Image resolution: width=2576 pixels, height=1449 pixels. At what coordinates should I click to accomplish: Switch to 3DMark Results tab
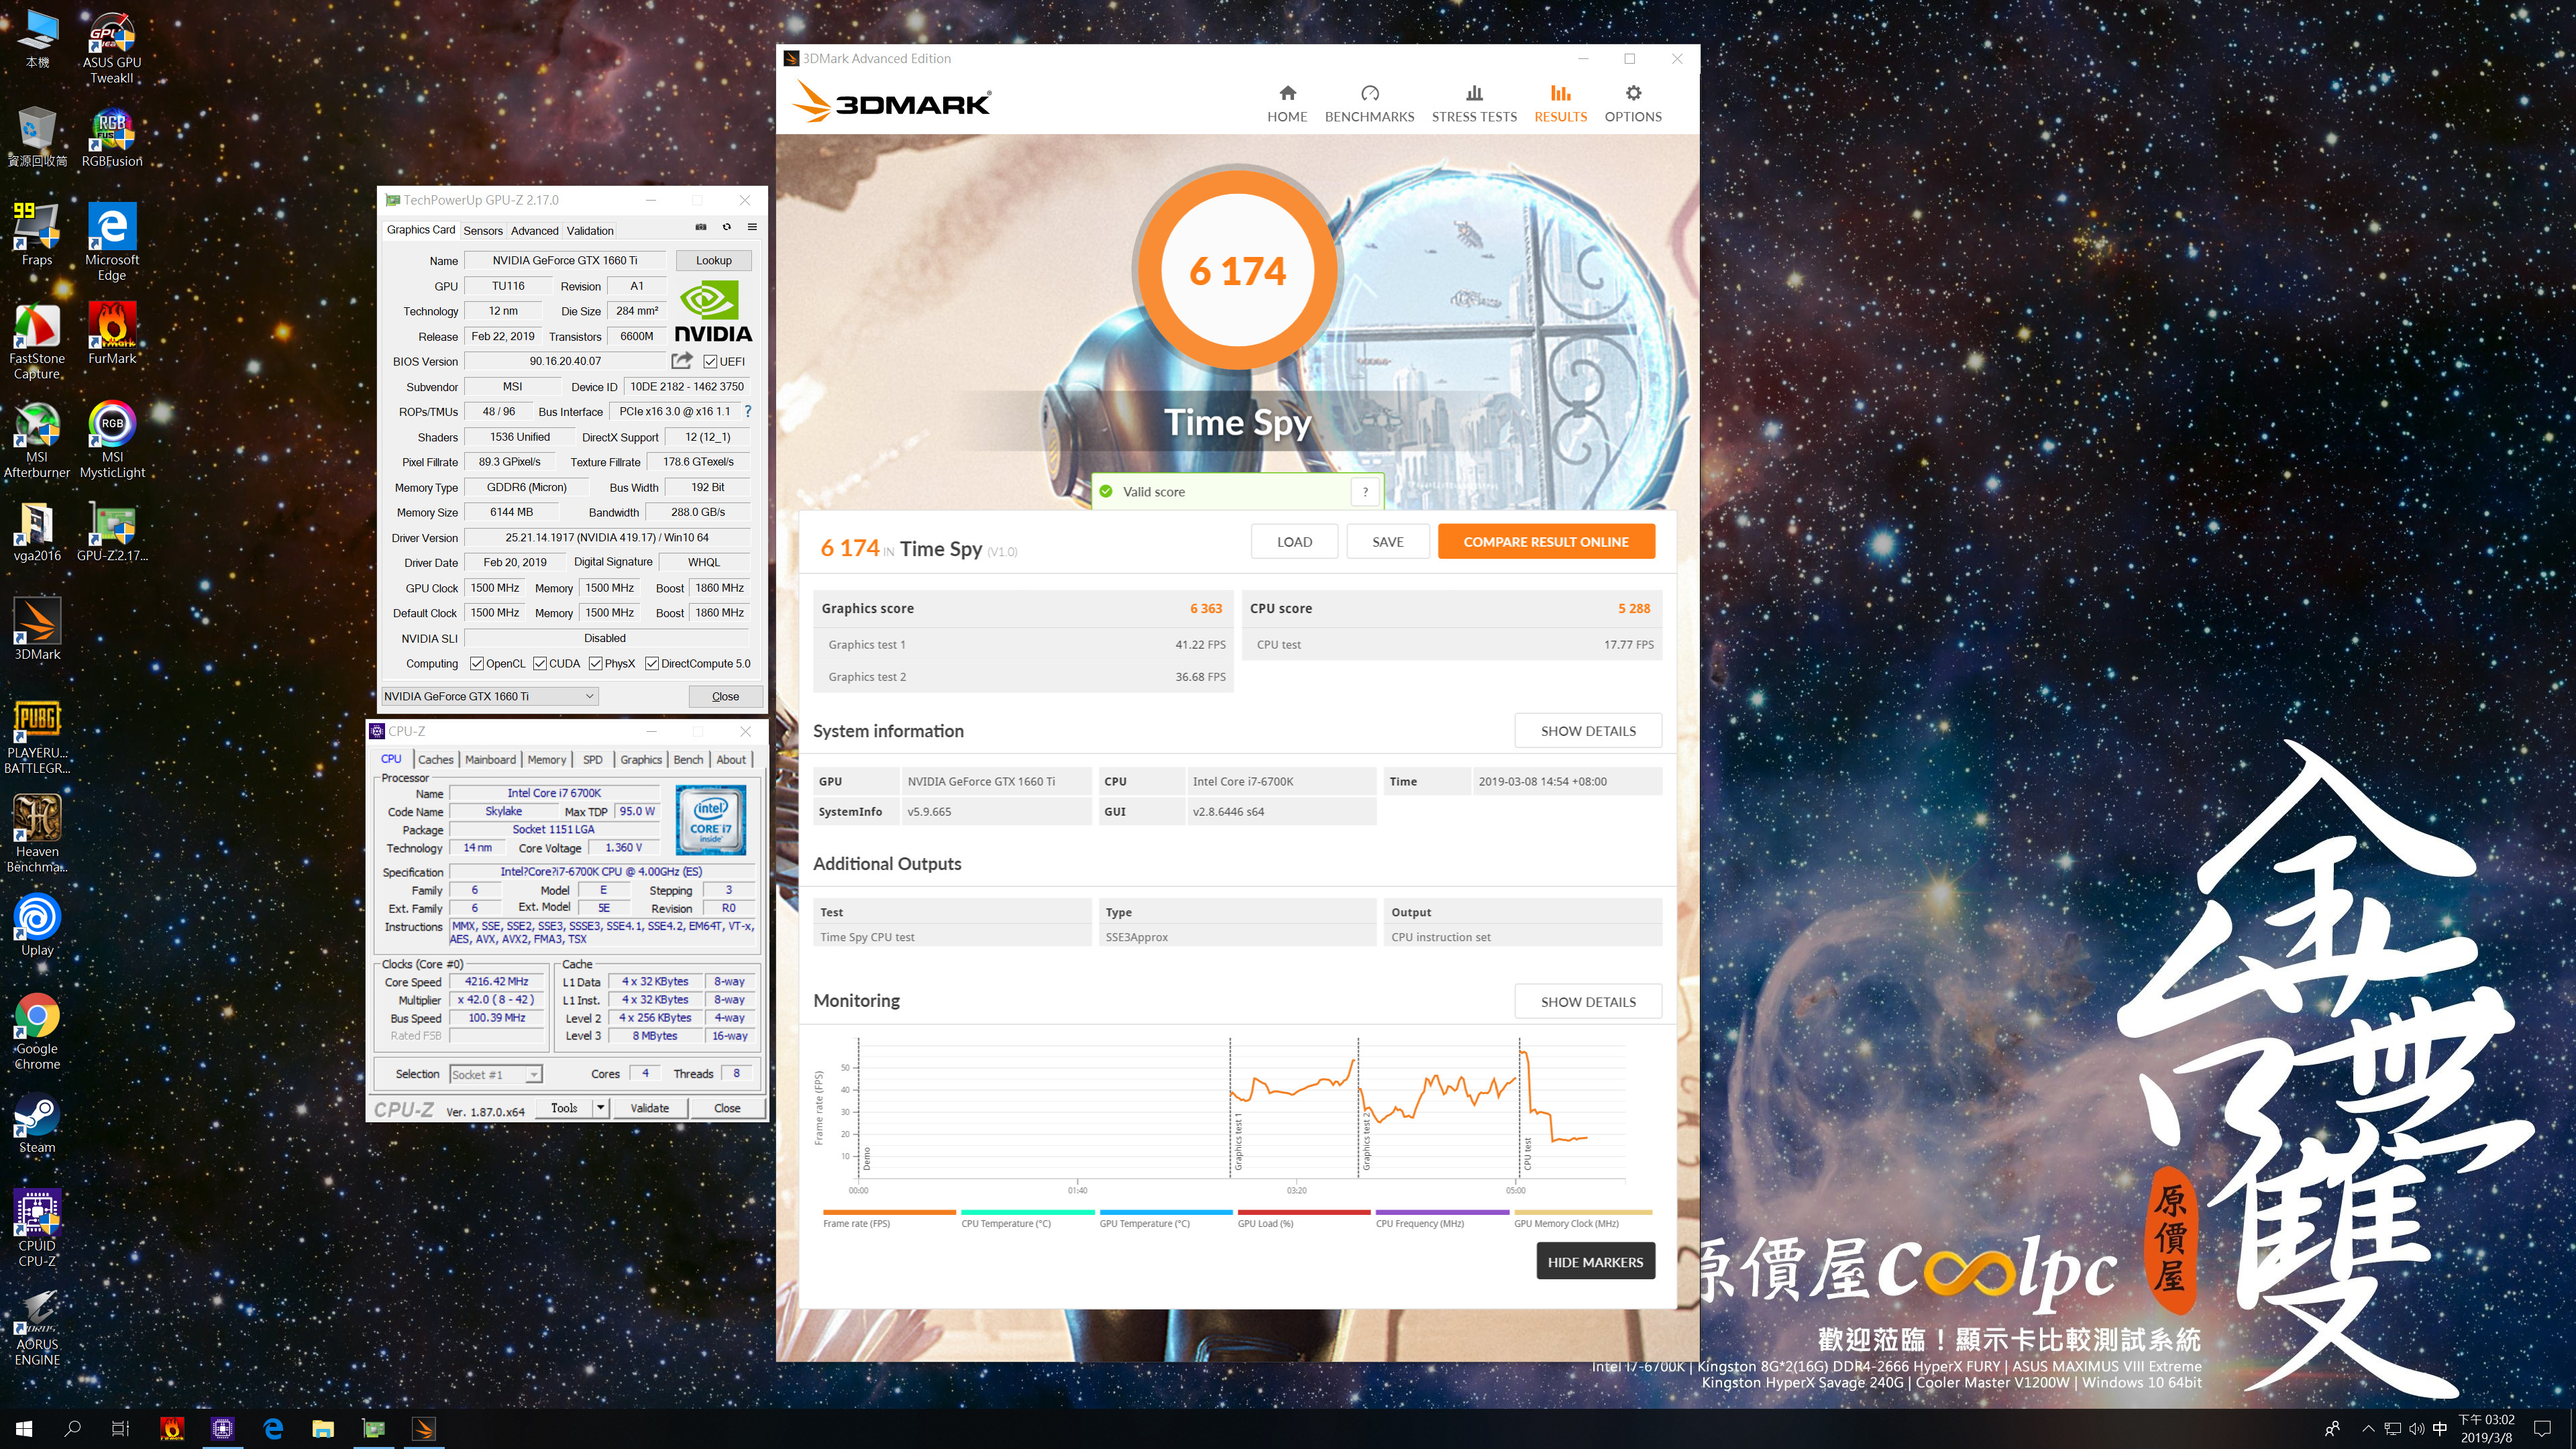pyautogui.click(x=1560, y=104)
